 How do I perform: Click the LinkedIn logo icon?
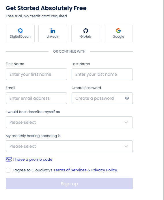pyautogui.click(x=53, y=31)
